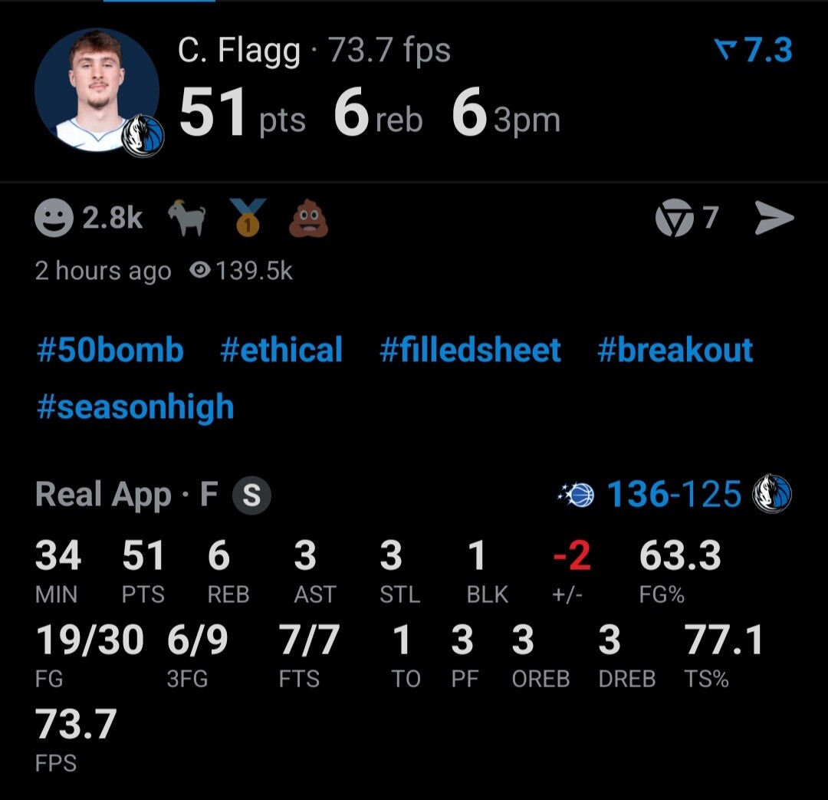Open the 136-125 game score
This screenshot has width=828, height=800.
[674, 495]
